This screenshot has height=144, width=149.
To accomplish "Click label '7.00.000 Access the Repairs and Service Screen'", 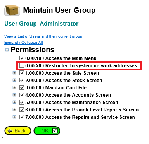I will (x=80, y=117).
